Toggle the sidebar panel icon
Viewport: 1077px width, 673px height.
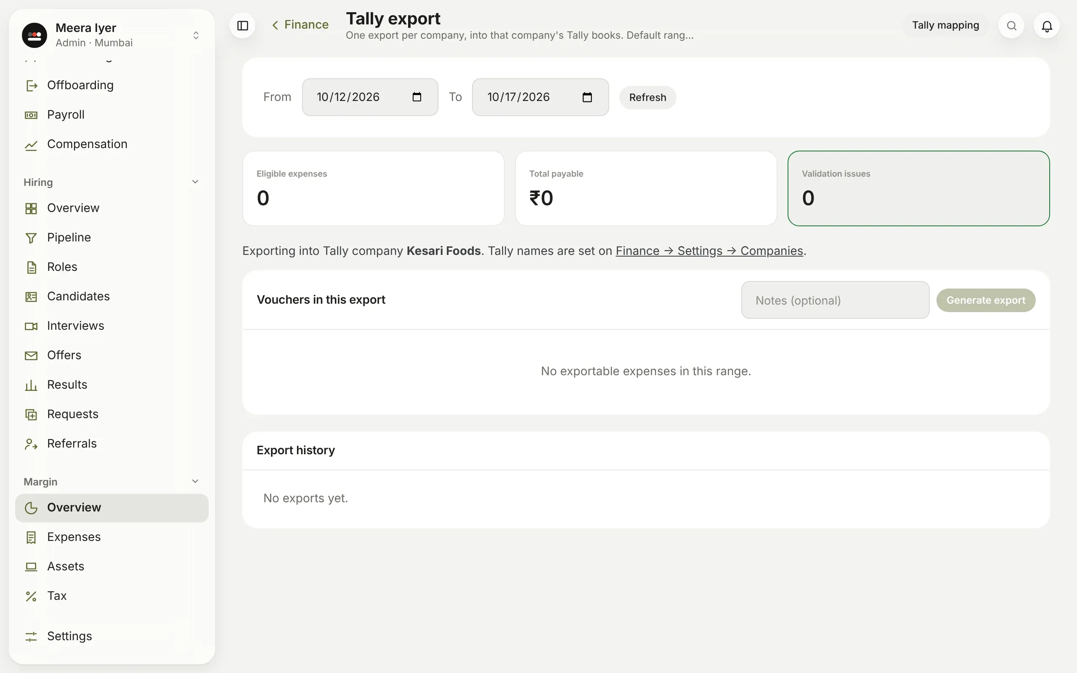[243, 25]
